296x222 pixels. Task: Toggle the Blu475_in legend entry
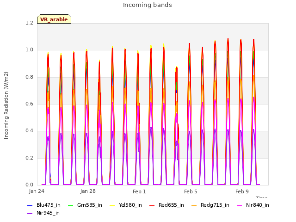point(44,205)
